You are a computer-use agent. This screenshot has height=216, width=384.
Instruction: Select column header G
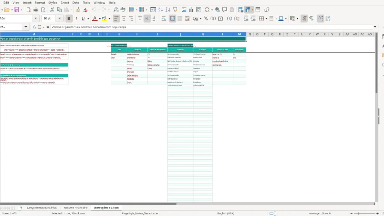coord(119,34)
